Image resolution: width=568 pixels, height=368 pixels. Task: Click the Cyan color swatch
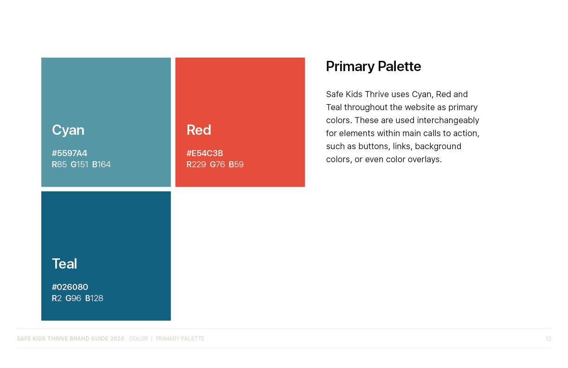[106, 122]
